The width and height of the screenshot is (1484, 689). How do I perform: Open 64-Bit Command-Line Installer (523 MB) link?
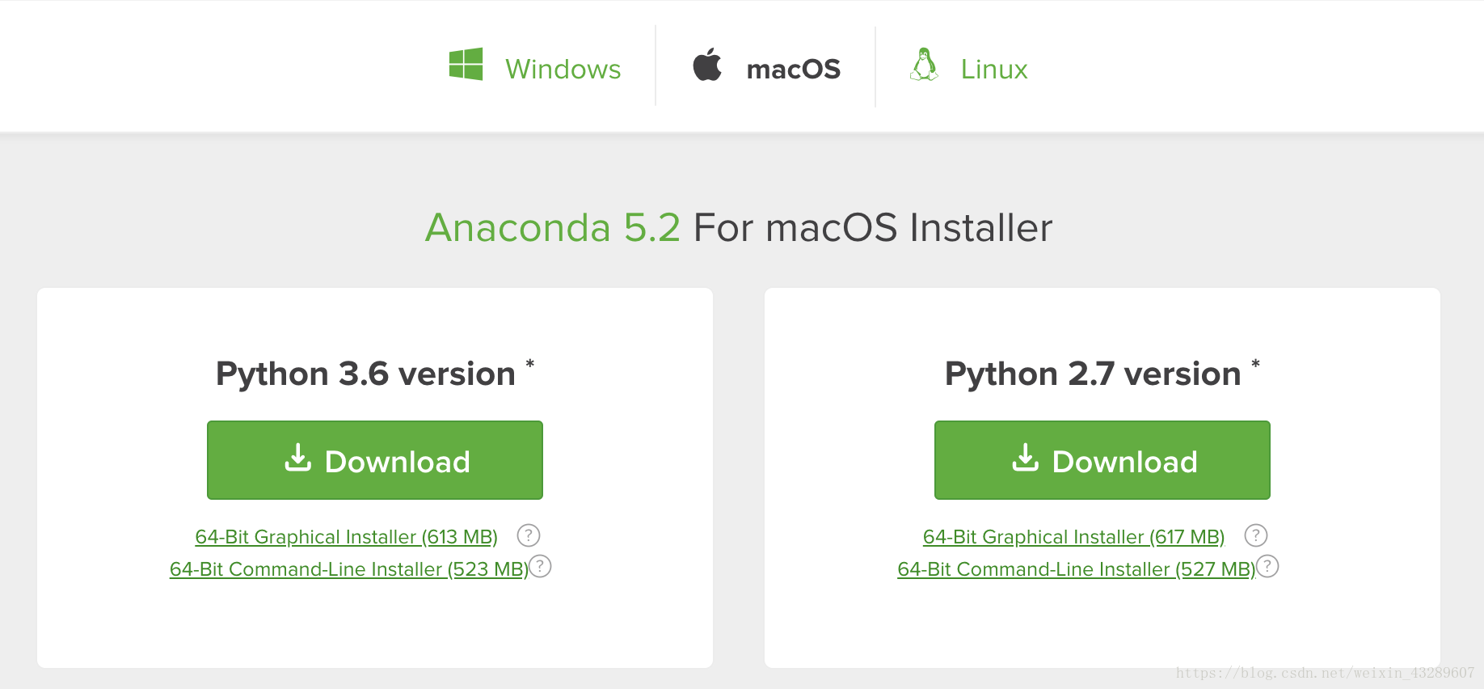pos(349,569)
